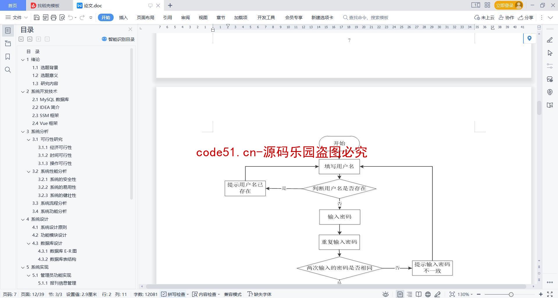This screenshot has width=558, height=298.
Task: Click the more options dots in right sidebar
Action: click(550, 282)
